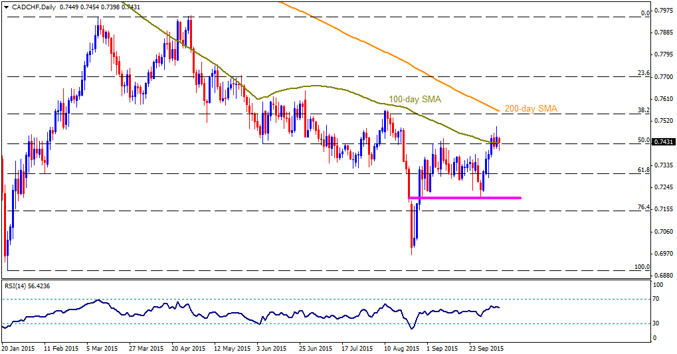Click the 100.0 Fibonacci level label
Screen dimensions: 677x354
pos(642,267)
